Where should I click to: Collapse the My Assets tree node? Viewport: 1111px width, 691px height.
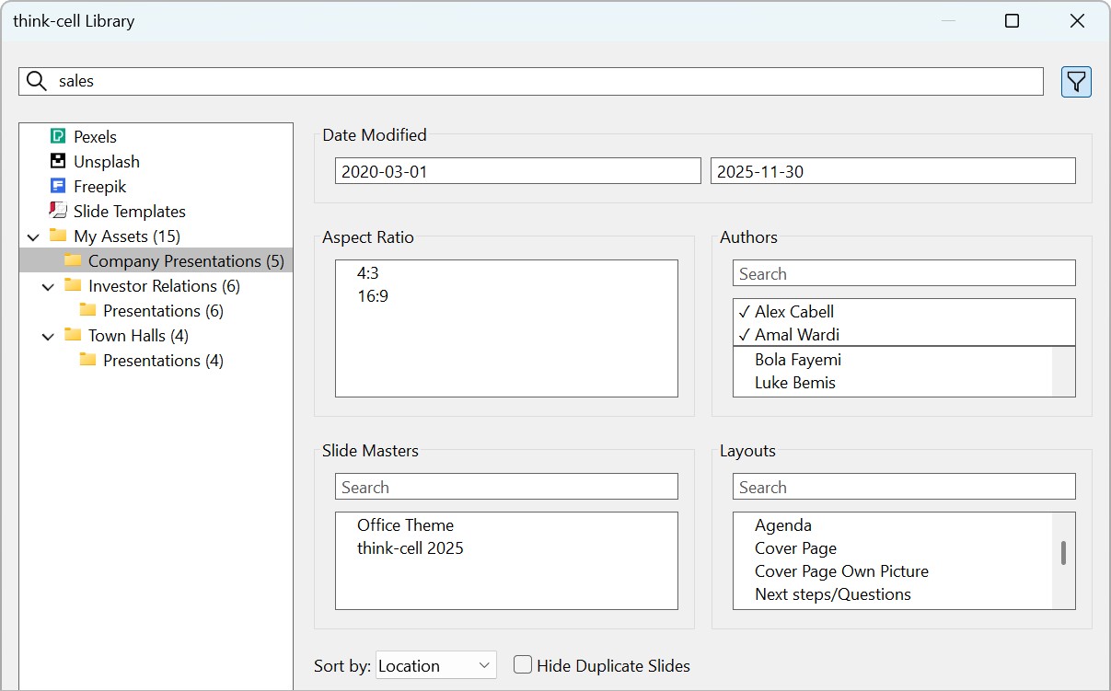point(34,236)
